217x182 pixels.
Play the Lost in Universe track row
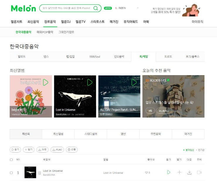click(x=169, y=172)
